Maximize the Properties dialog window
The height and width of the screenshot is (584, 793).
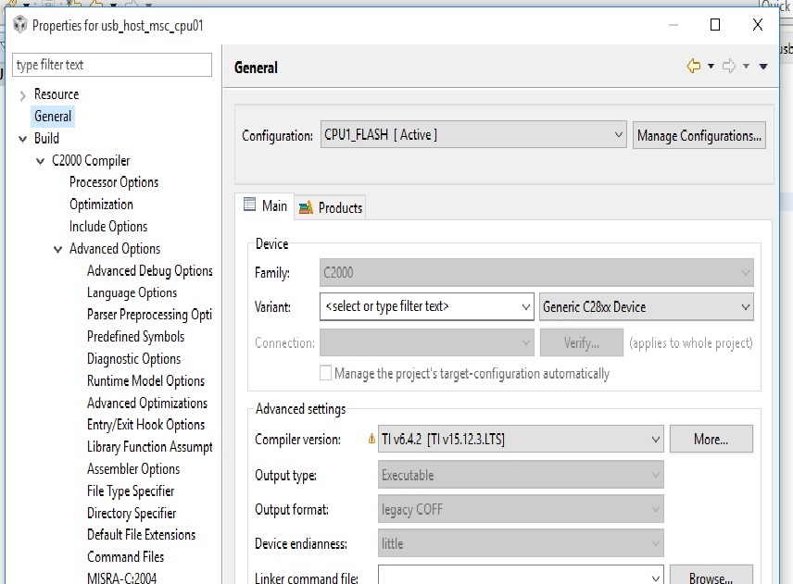pos(715,25)
